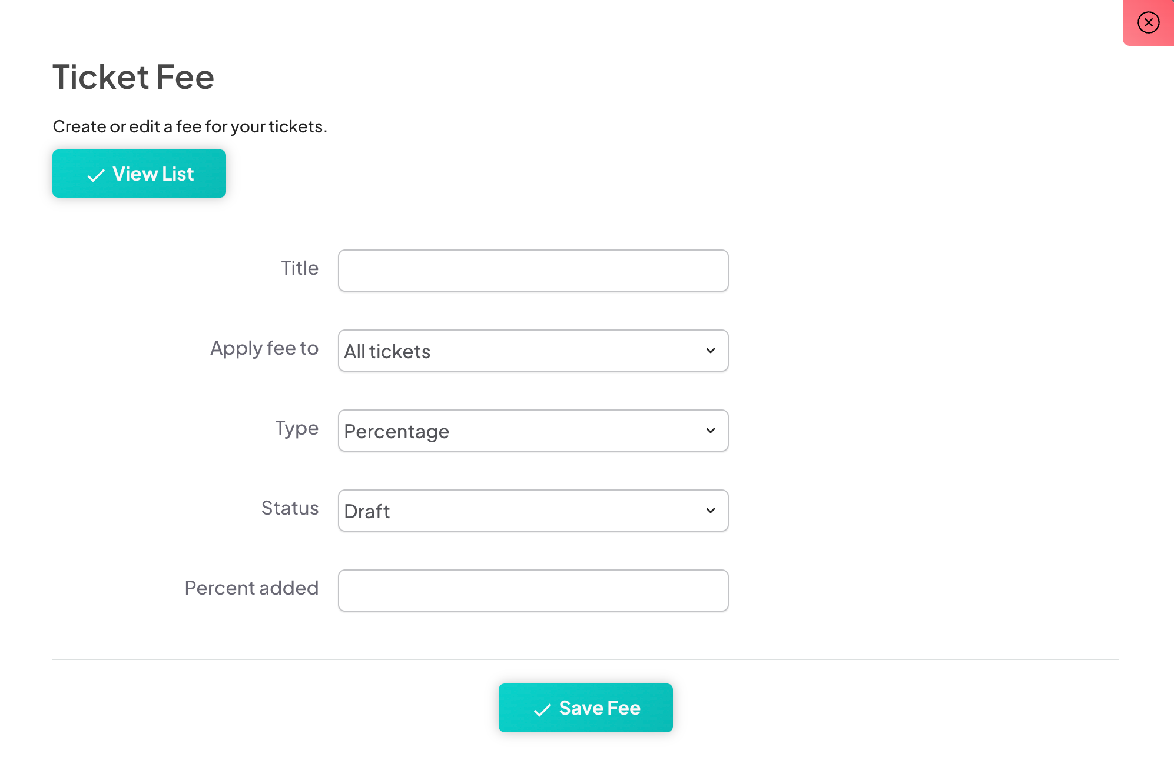Image resolution: width=1174 pixels, height=767 pixels.
Task: Focus the Percent added input field
Action: (x=533, y=591)
